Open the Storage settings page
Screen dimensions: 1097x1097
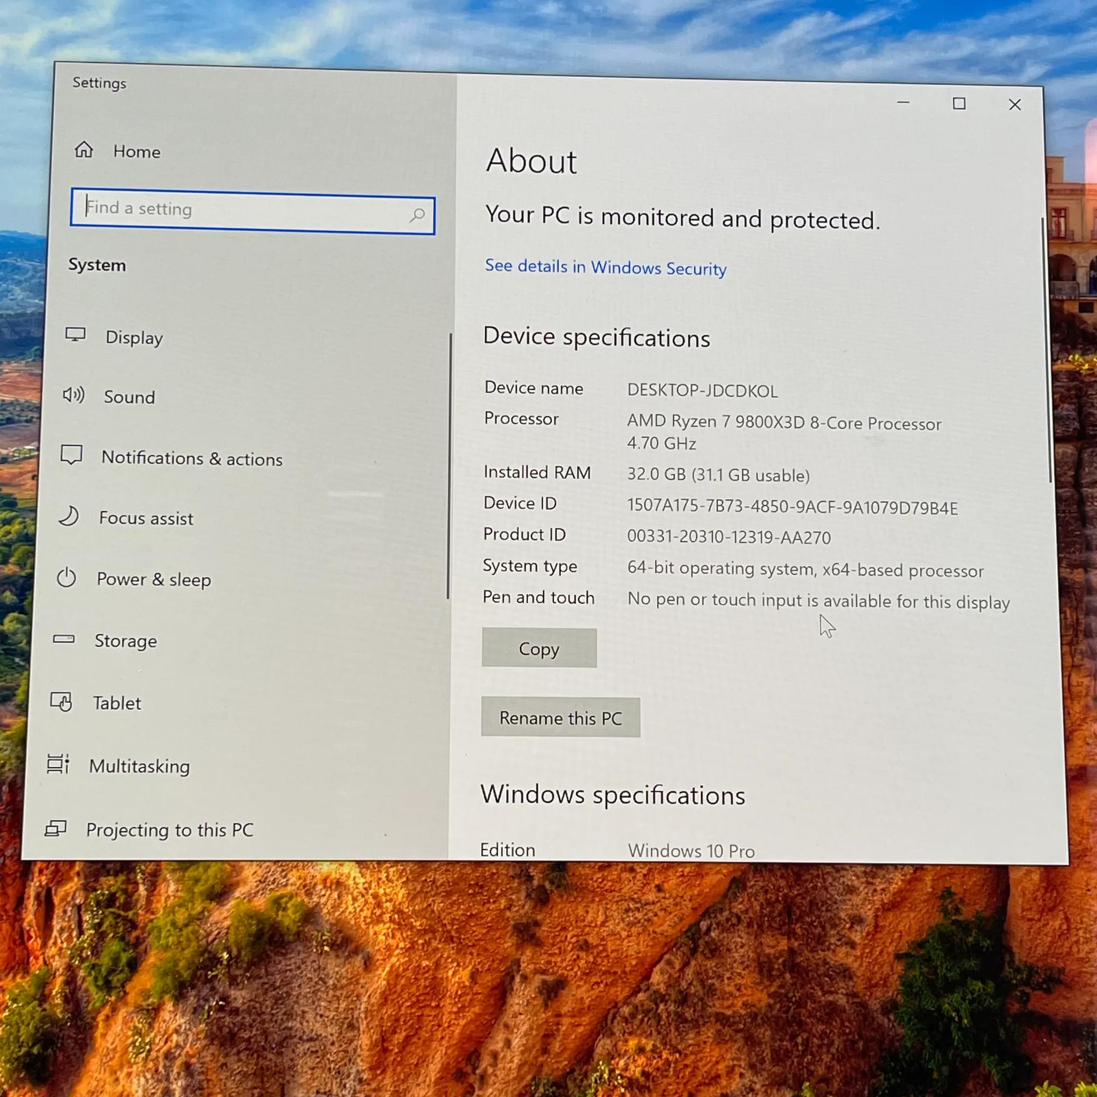[125, 641]
